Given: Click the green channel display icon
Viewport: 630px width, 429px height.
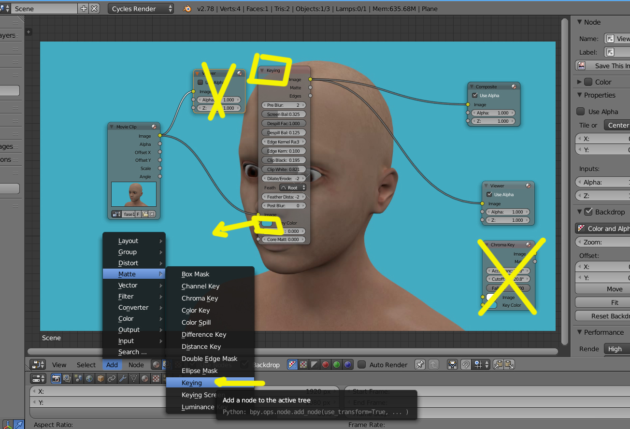Looking at the screenshot, I should coord(337,365).
